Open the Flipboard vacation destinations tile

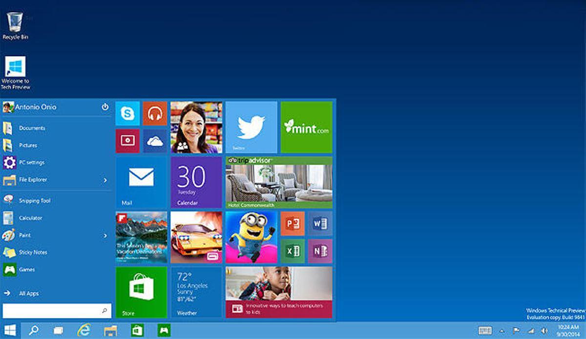pos(141,237)
